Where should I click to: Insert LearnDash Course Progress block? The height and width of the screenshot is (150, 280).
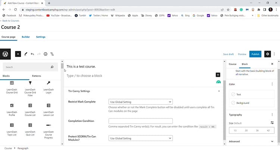coord(49,131)
